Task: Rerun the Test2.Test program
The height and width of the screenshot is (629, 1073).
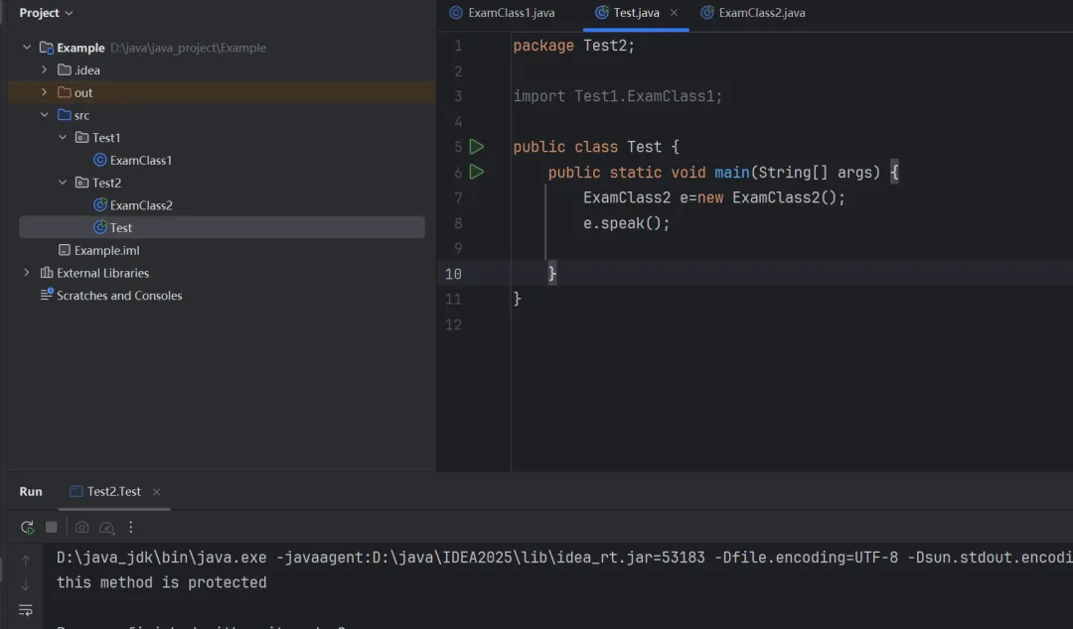Action: [x=27, y=528]
